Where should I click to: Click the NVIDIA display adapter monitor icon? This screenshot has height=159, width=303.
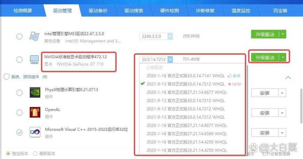[34, 60]
